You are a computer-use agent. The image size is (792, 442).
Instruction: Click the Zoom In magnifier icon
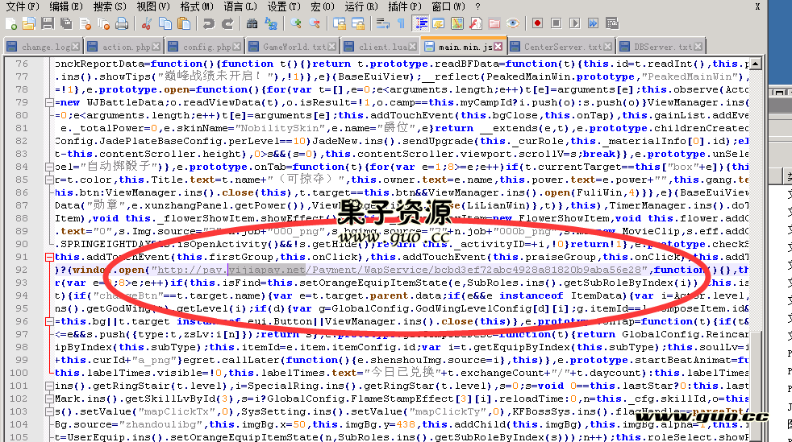(x=296, y=23)
